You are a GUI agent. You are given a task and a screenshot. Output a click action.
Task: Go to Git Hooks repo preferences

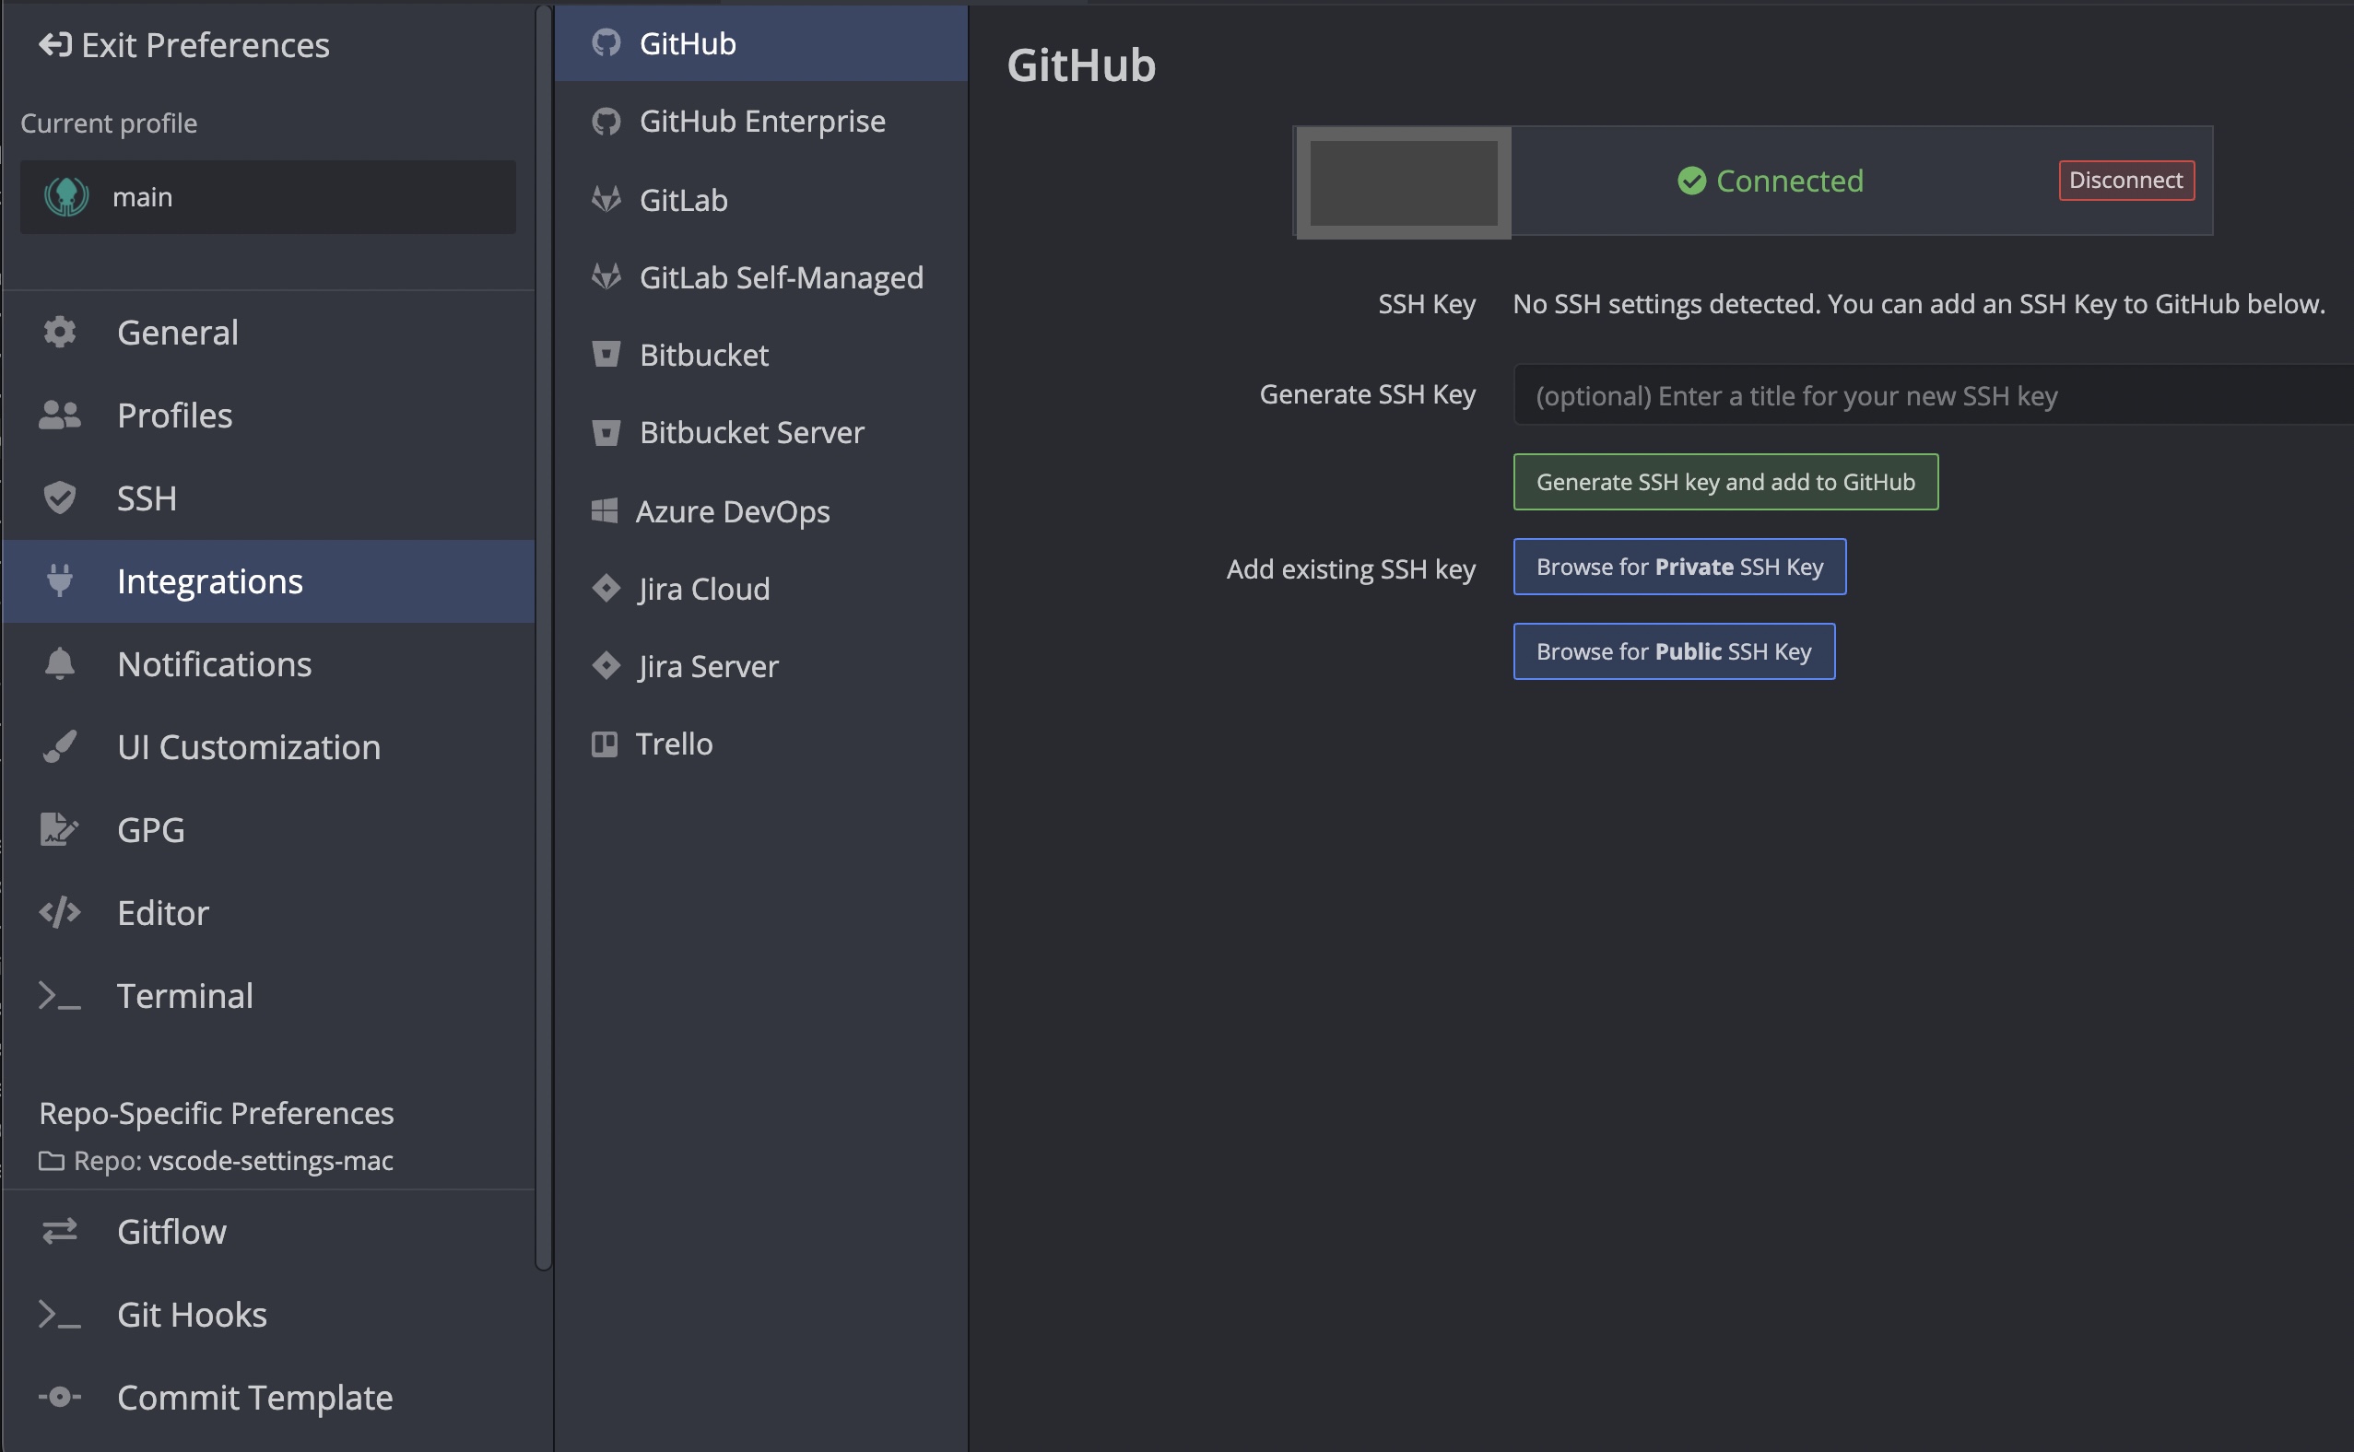[x=191, y=1314]
